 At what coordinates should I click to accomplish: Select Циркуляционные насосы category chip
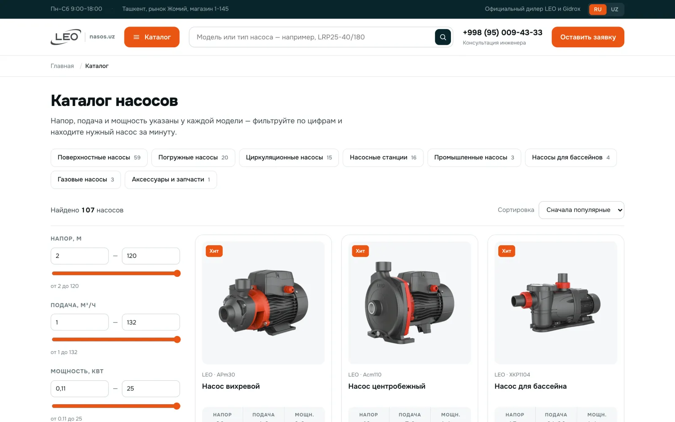289,158
